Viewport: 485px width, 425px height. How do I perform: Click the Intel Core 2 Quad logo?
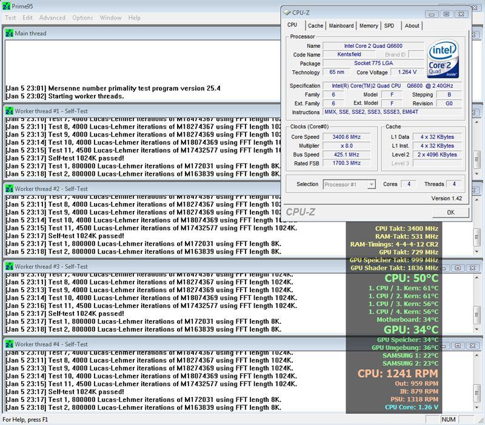click(x=443, y=59)
